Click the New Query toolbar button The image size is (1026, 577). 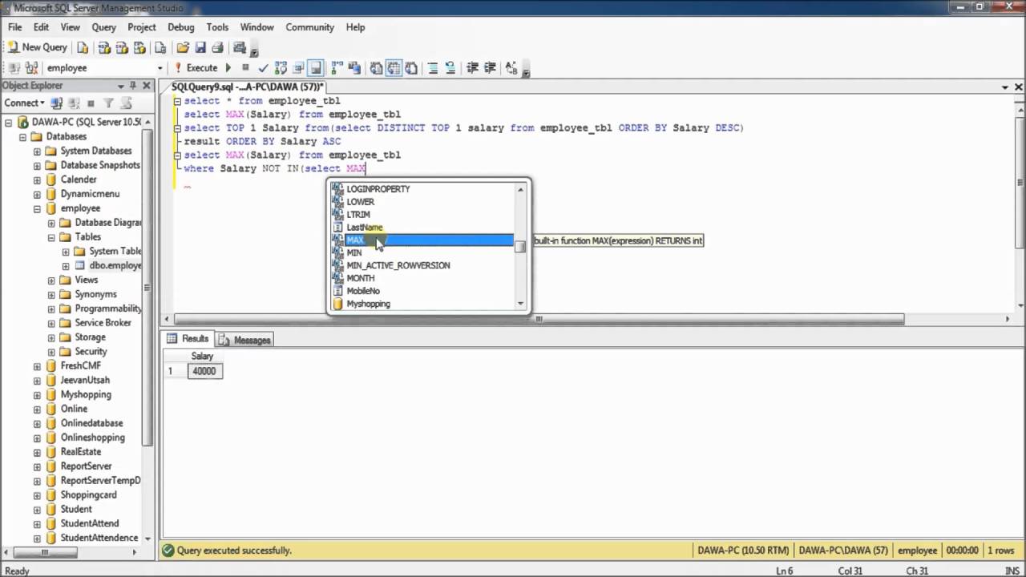pos(38,47)
